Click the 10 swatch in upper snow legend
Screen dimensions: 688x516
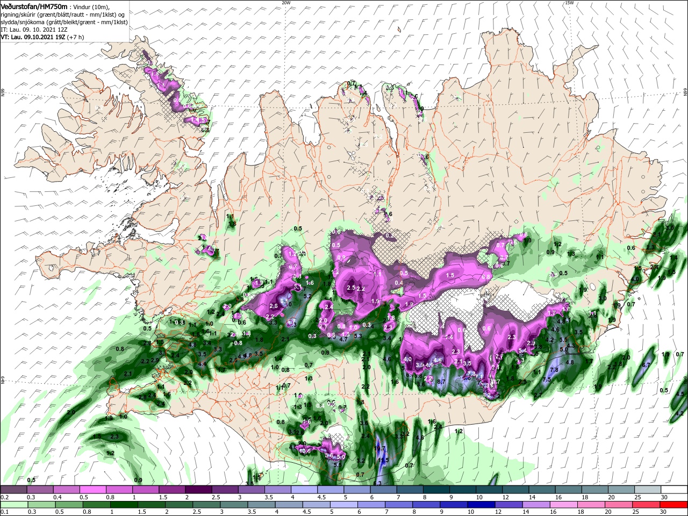488,490
